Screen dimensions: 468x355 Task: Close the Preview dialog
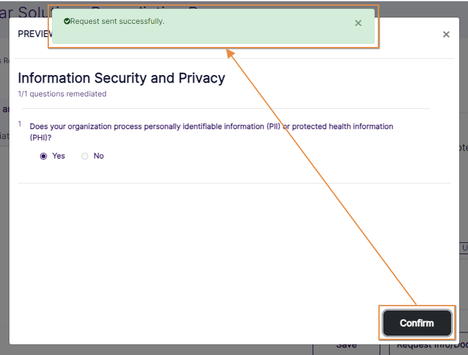tap(446, 34)
